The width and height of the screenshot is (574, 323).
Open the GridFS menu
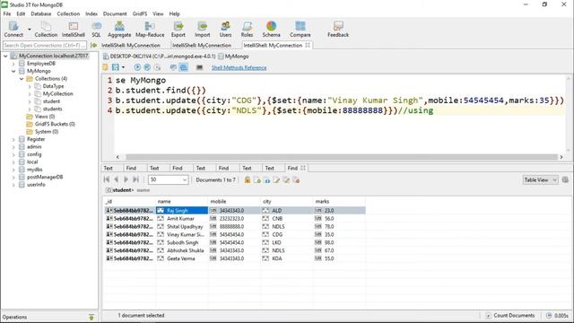140,13
